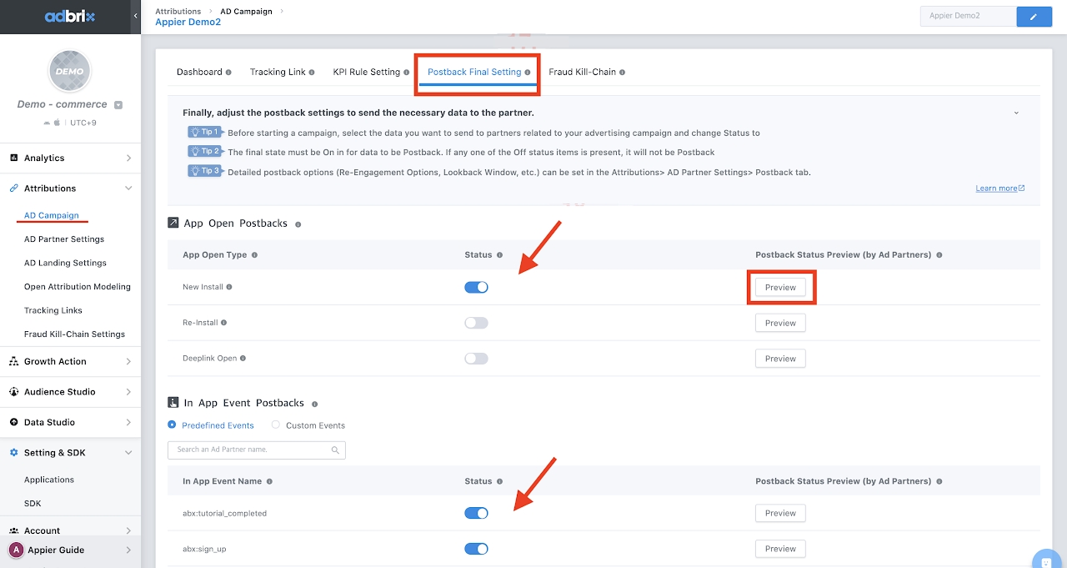Collapse sidebar using the left arrow icon
The image size is (1067, 568).
(x=136, y=17)
